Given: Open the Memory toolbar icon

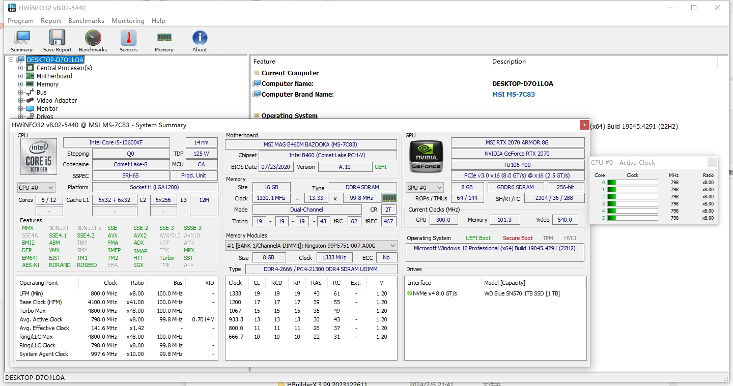Looking at the screenshot, I should tap(164, 41).
